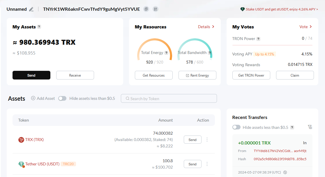
Task: Send USDT using the USDT row Send button
Action: [192, 164]
